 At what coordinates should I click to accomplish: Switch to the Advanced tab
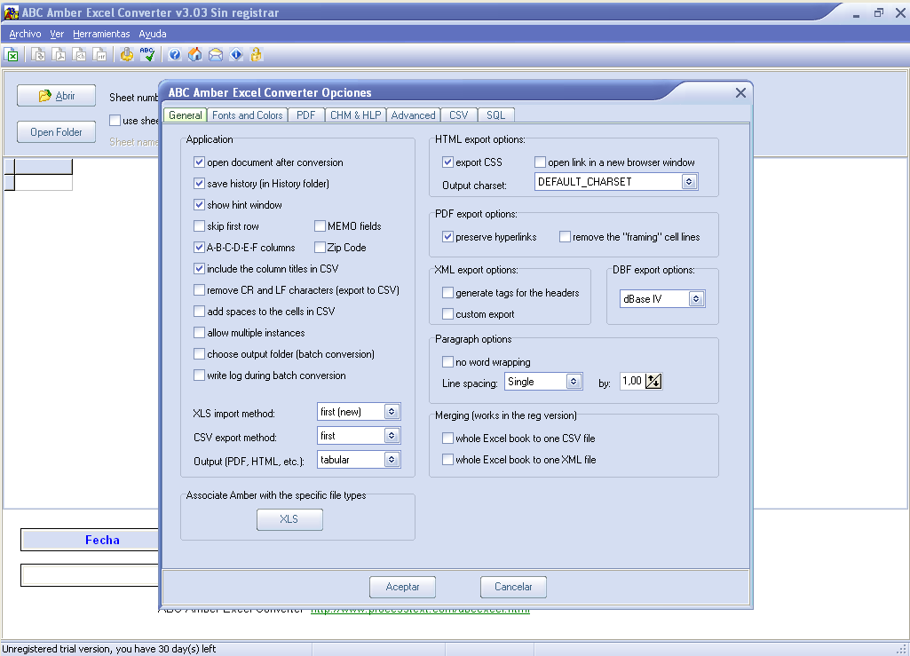pos(413,115)
